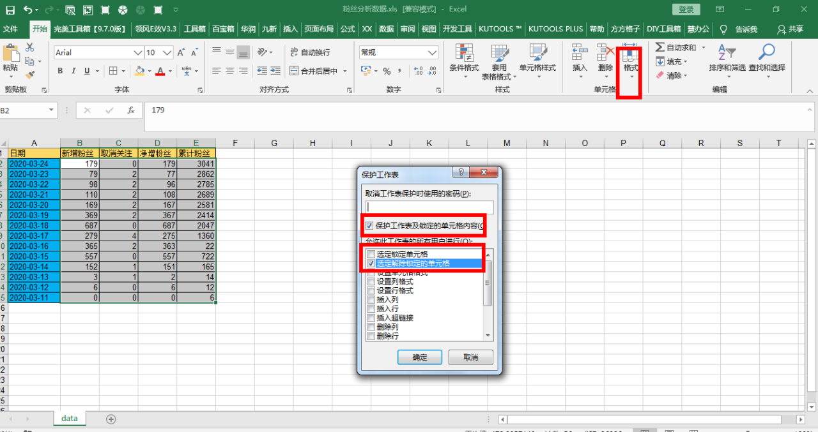Toggle Bold formatting

[x=61, y=71]
